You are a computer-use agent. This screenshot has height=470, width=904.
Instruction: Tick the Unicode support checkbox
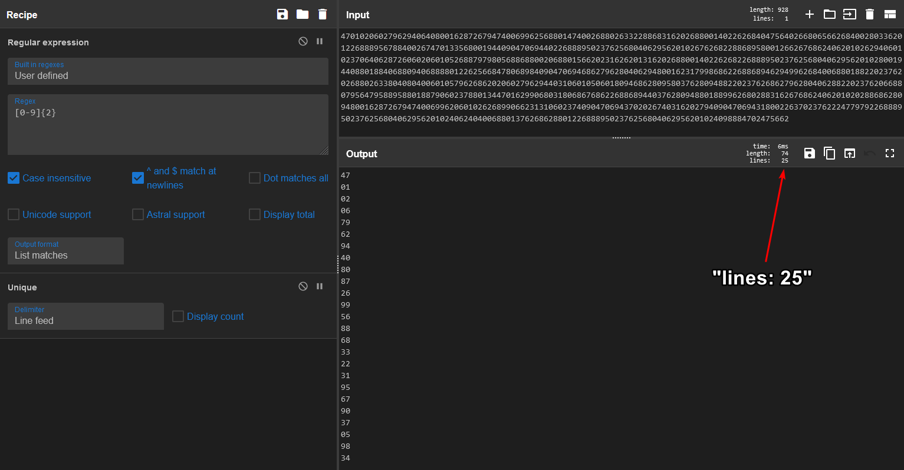point(14,214)
